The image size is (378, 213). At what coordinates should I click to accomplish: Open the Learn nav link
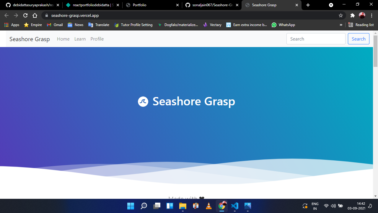click(80, 39)
